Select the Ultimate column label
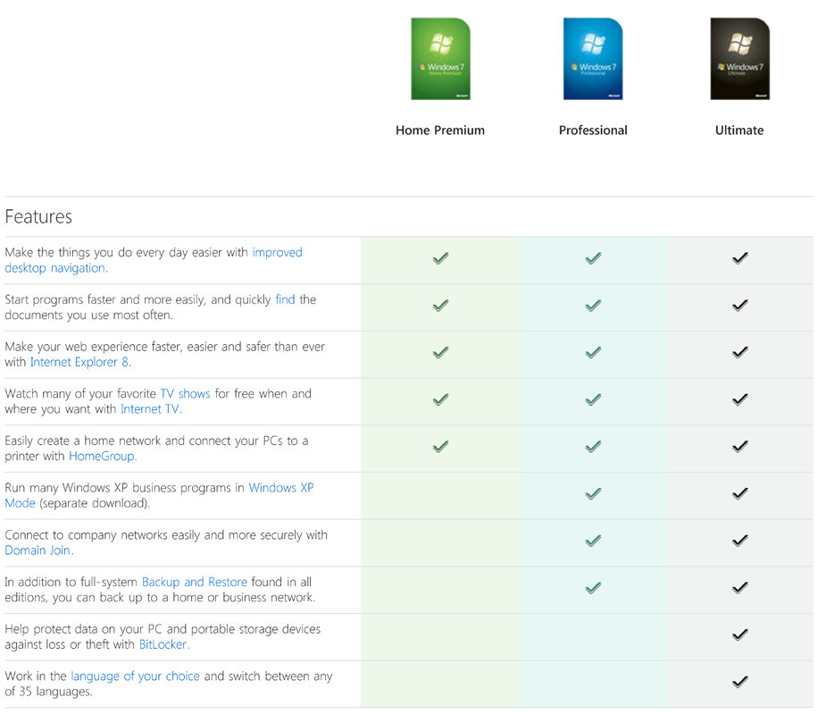 tap(739, 130)
